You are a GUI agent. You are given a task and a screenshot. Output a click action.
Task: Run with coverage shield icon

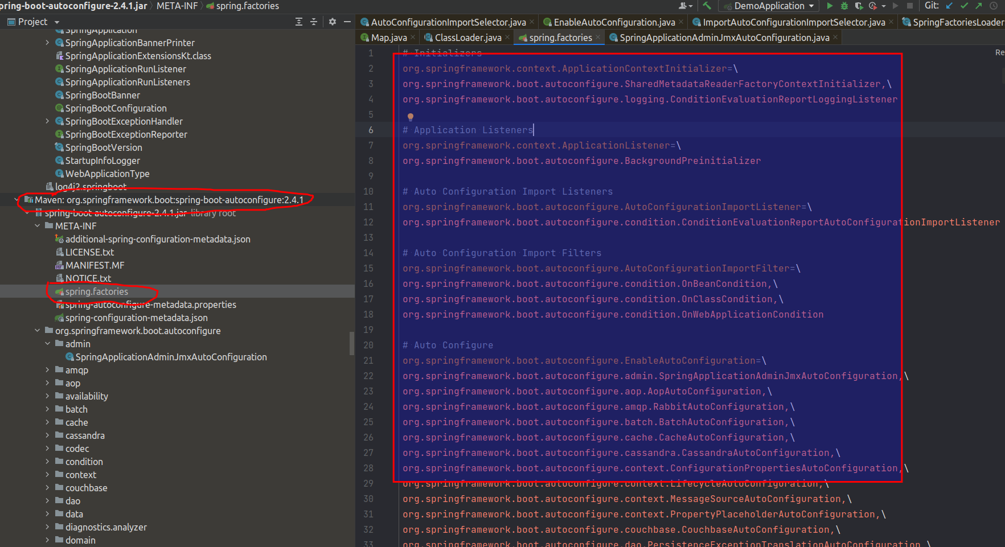pos(859,6)
